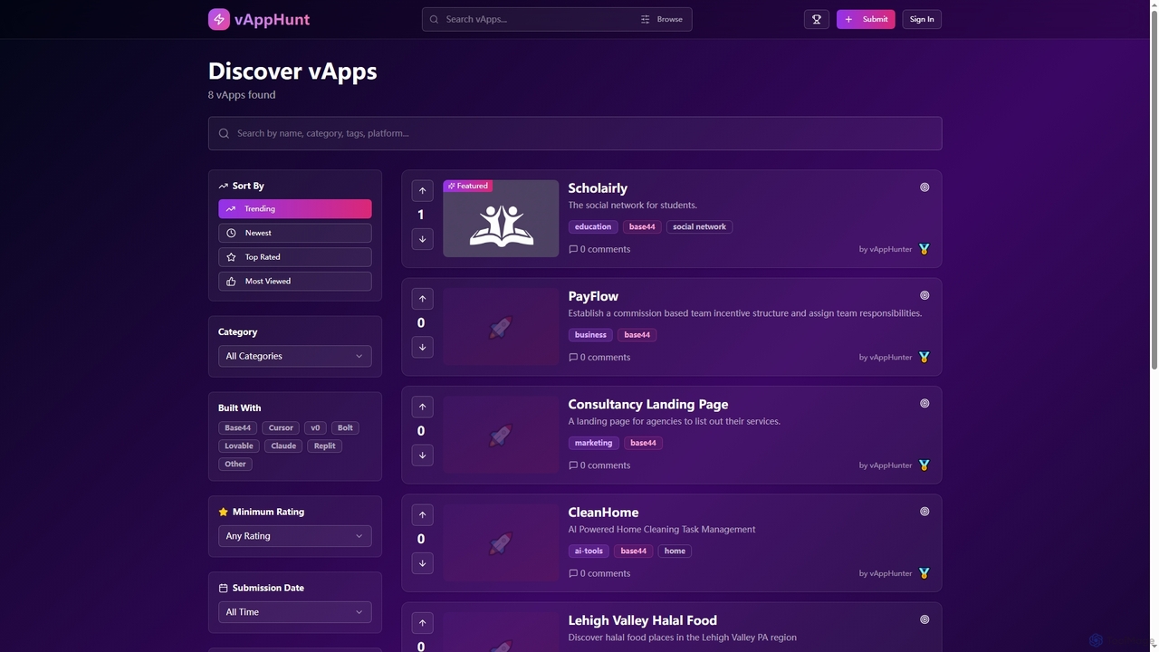This screenshot has height=652, width=1159.
Task: Click the medal badge on Consultancy Landing Page card
Action: [924, 465]
